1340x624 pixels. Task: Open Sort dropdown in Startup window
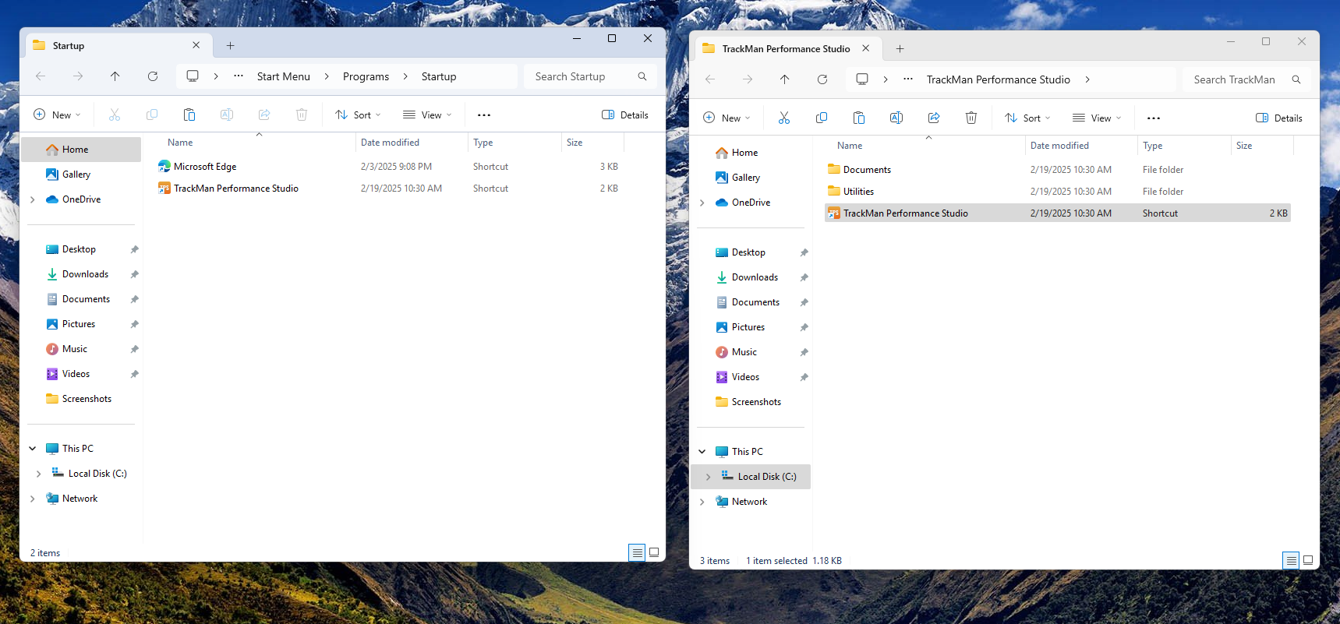tap(358, 115)
